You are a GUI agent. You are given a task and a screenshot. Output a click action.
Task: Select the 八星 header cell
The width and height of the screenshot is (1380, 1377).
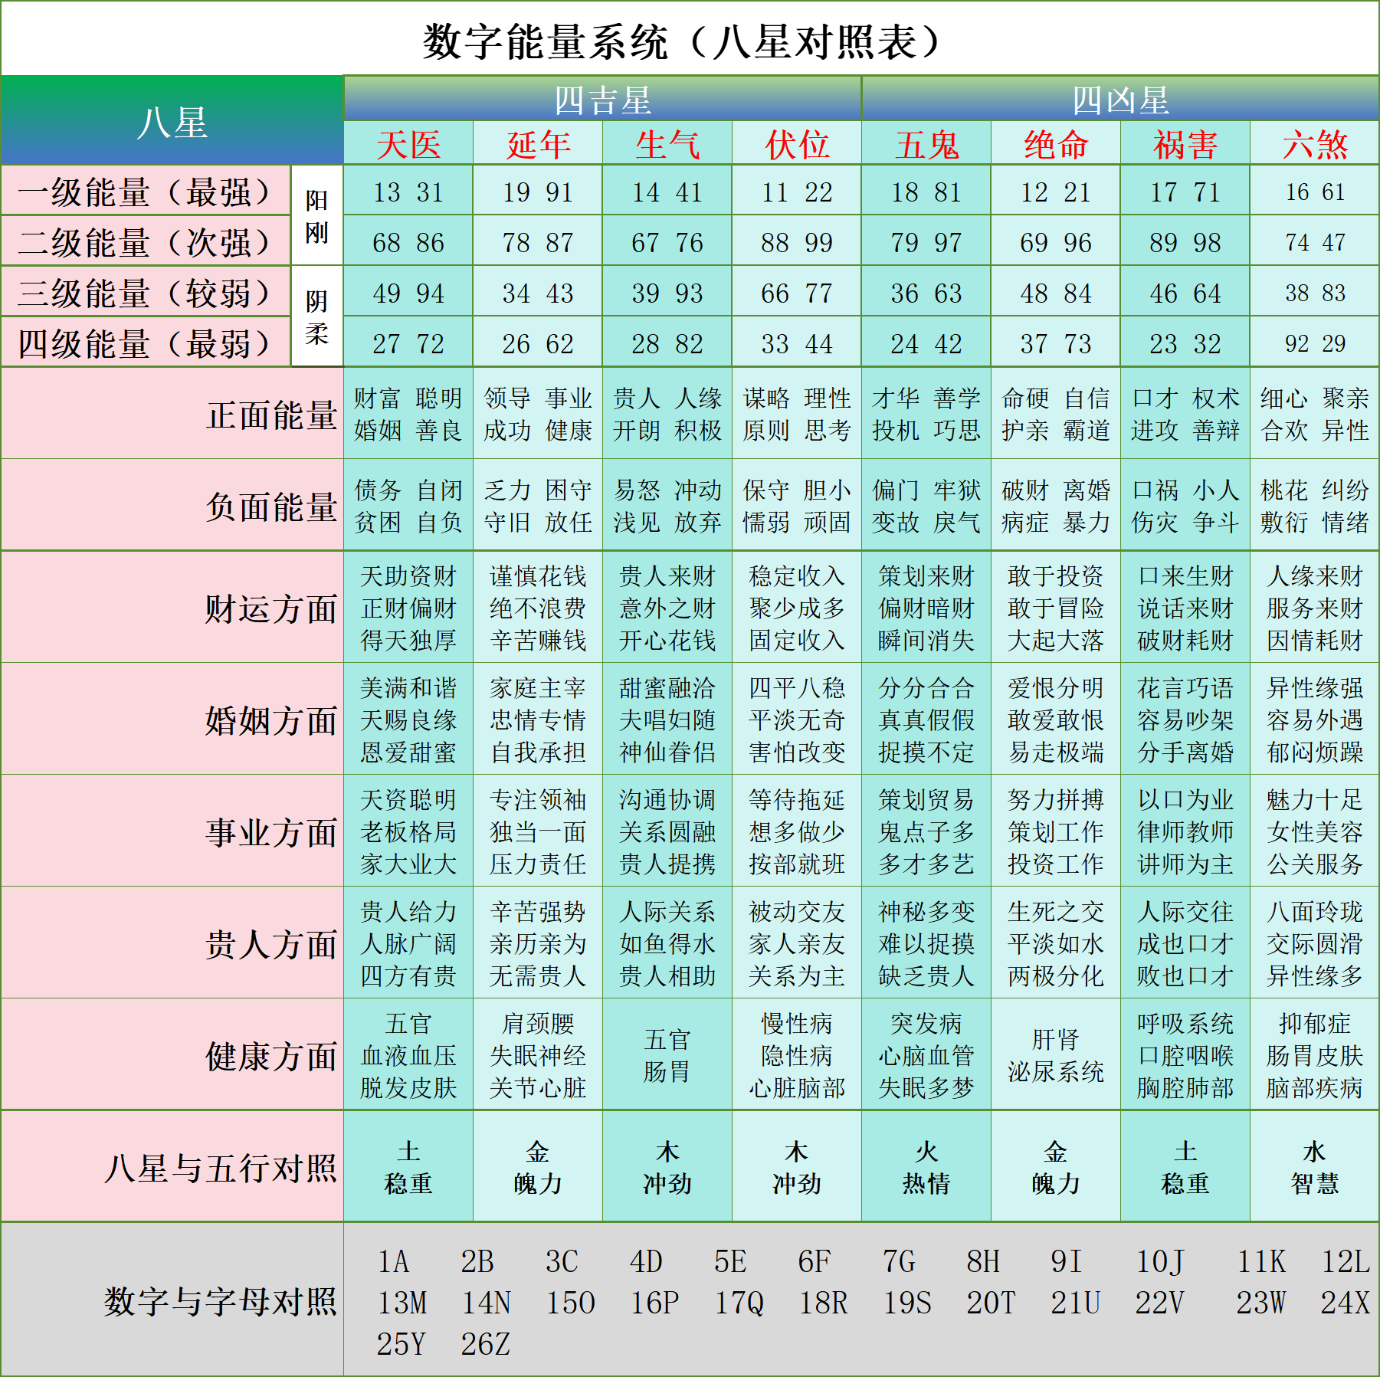point(172,120)
